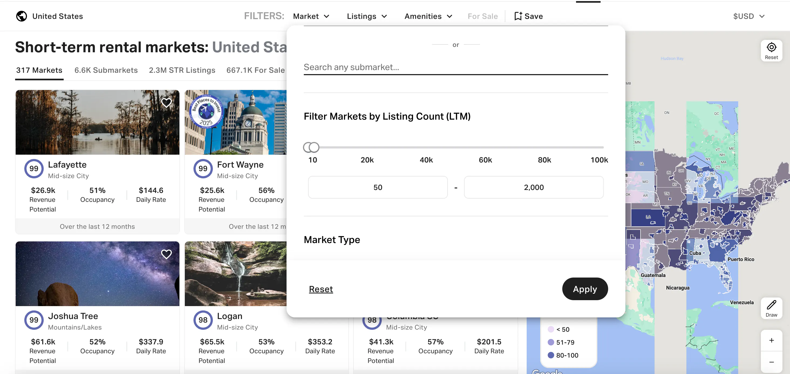790x374 pixels.
Task: Click the Reset link in filter panel
Action: click(x=321, y=289)
